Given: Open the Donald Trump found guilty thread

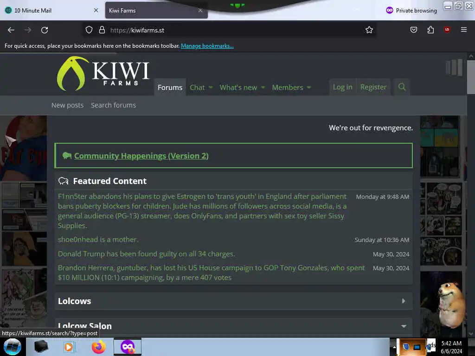Looking at the screenshot, I should pyautogui.click(x=146, y=254).
